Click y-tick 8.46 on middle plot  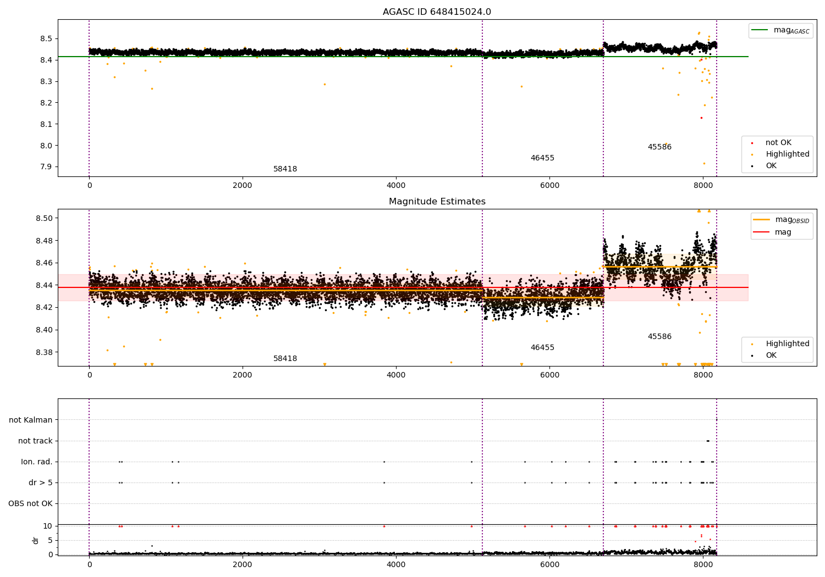(x=44, y=263)
